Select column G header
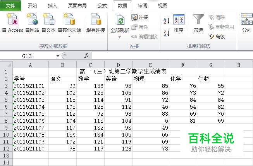Image resolution: width=253 pixels, height=166 pixels. pyautogui.click(x=211, y=65)
